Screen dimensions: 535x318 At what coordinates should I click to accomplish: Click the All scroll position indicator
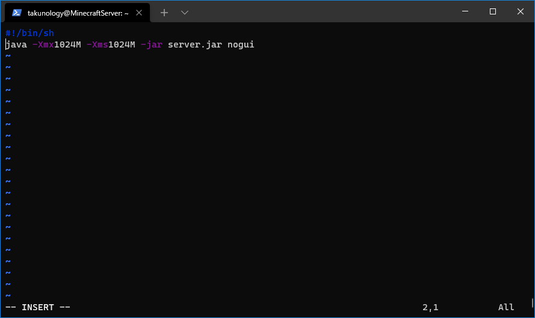pos(506,307)
